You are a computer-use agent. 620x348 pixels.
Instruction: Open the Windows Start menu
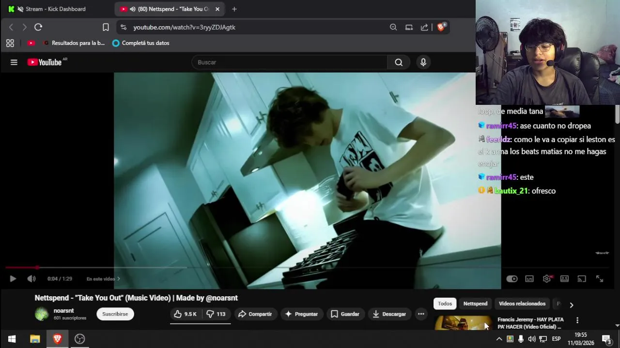12,339
